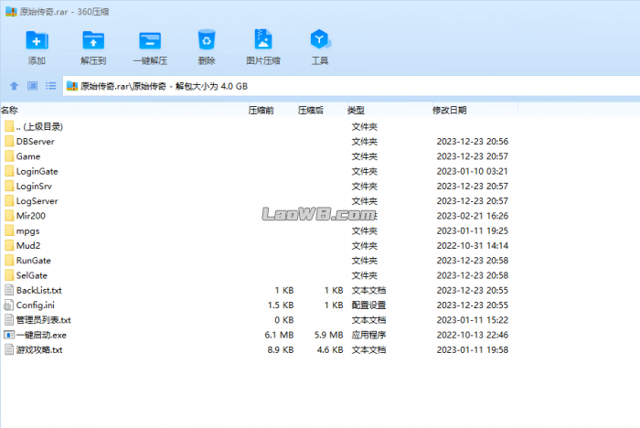Sort by the 修改日期 column header
This screenshot has width=640, height=428.
449,110
